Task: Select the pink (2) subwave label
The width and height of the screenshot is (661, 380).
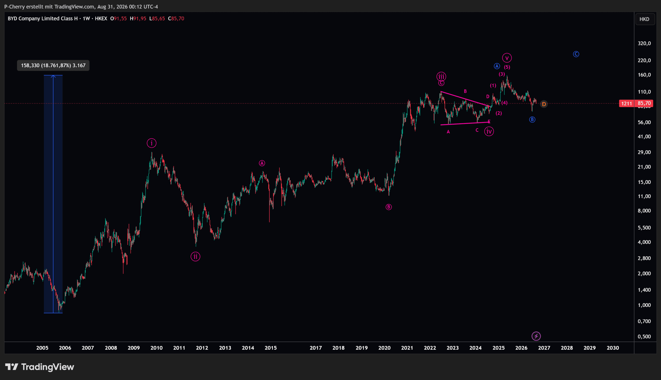Action: coord(499,113)
